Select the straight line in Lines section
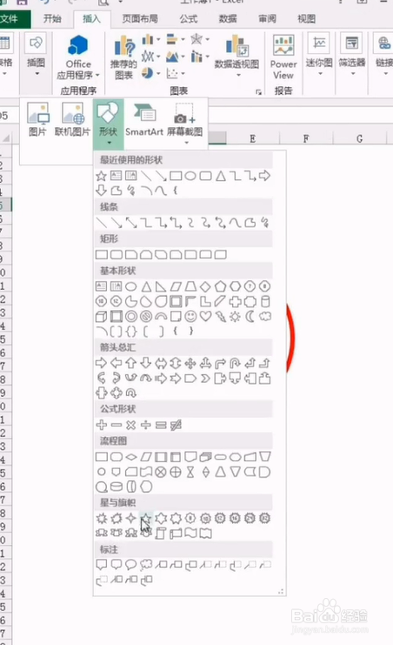This screenshot has width=393, height=645. coord(101,223)
